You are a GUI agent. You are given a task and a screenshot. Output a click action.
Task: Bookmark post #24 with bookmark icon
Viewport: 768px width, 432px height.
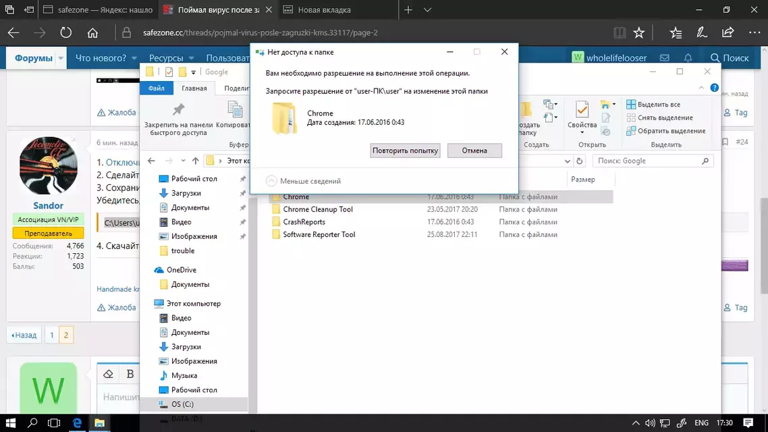coord(725,142)
